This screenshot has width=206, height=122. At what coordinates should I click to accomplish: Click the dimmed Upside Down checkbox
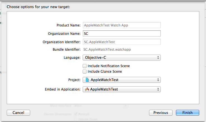click(x=75, y=119)
